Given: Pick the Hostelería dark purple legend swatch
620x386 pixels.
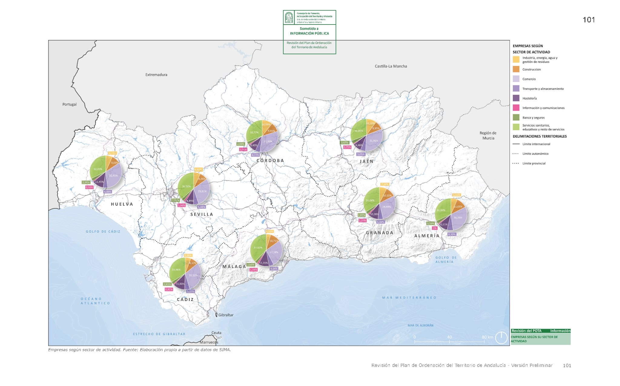Looking at the screenshot, I should click(516, 98).
